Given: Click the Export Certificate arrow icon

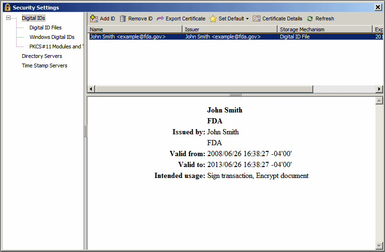Looking at the screenshot, I should coord(160,19).
